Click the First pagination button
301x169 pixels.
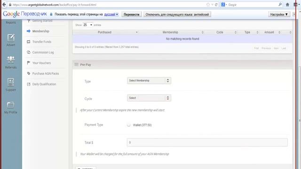(x=256, y=48)
